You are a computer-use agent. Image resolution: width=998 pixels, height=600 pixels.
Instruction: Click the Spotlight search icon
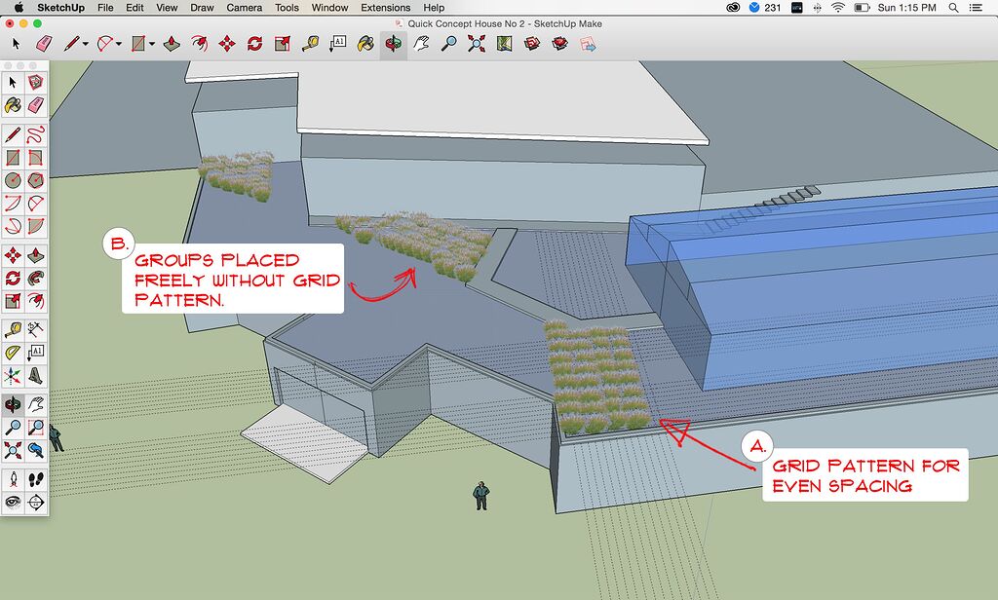tap(952, 8)
